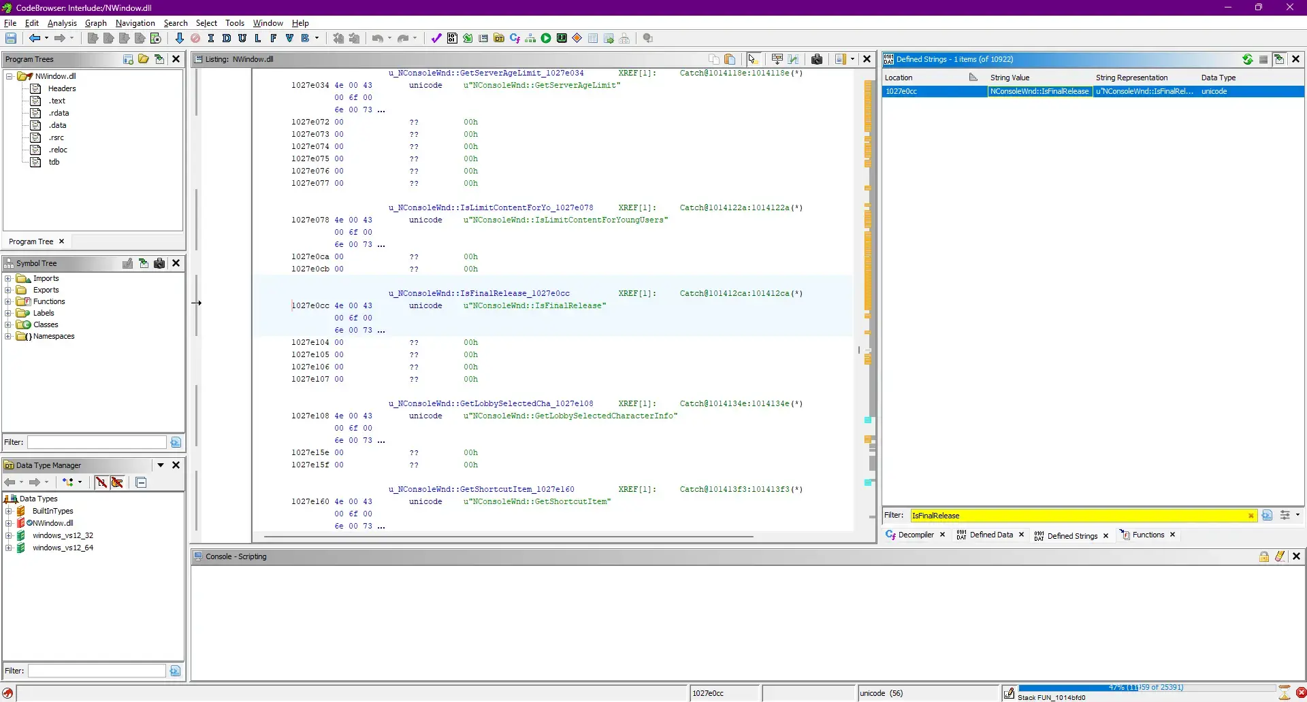
Task: Click the Listing horizontal scrollbar
Action: click(509, 537)
